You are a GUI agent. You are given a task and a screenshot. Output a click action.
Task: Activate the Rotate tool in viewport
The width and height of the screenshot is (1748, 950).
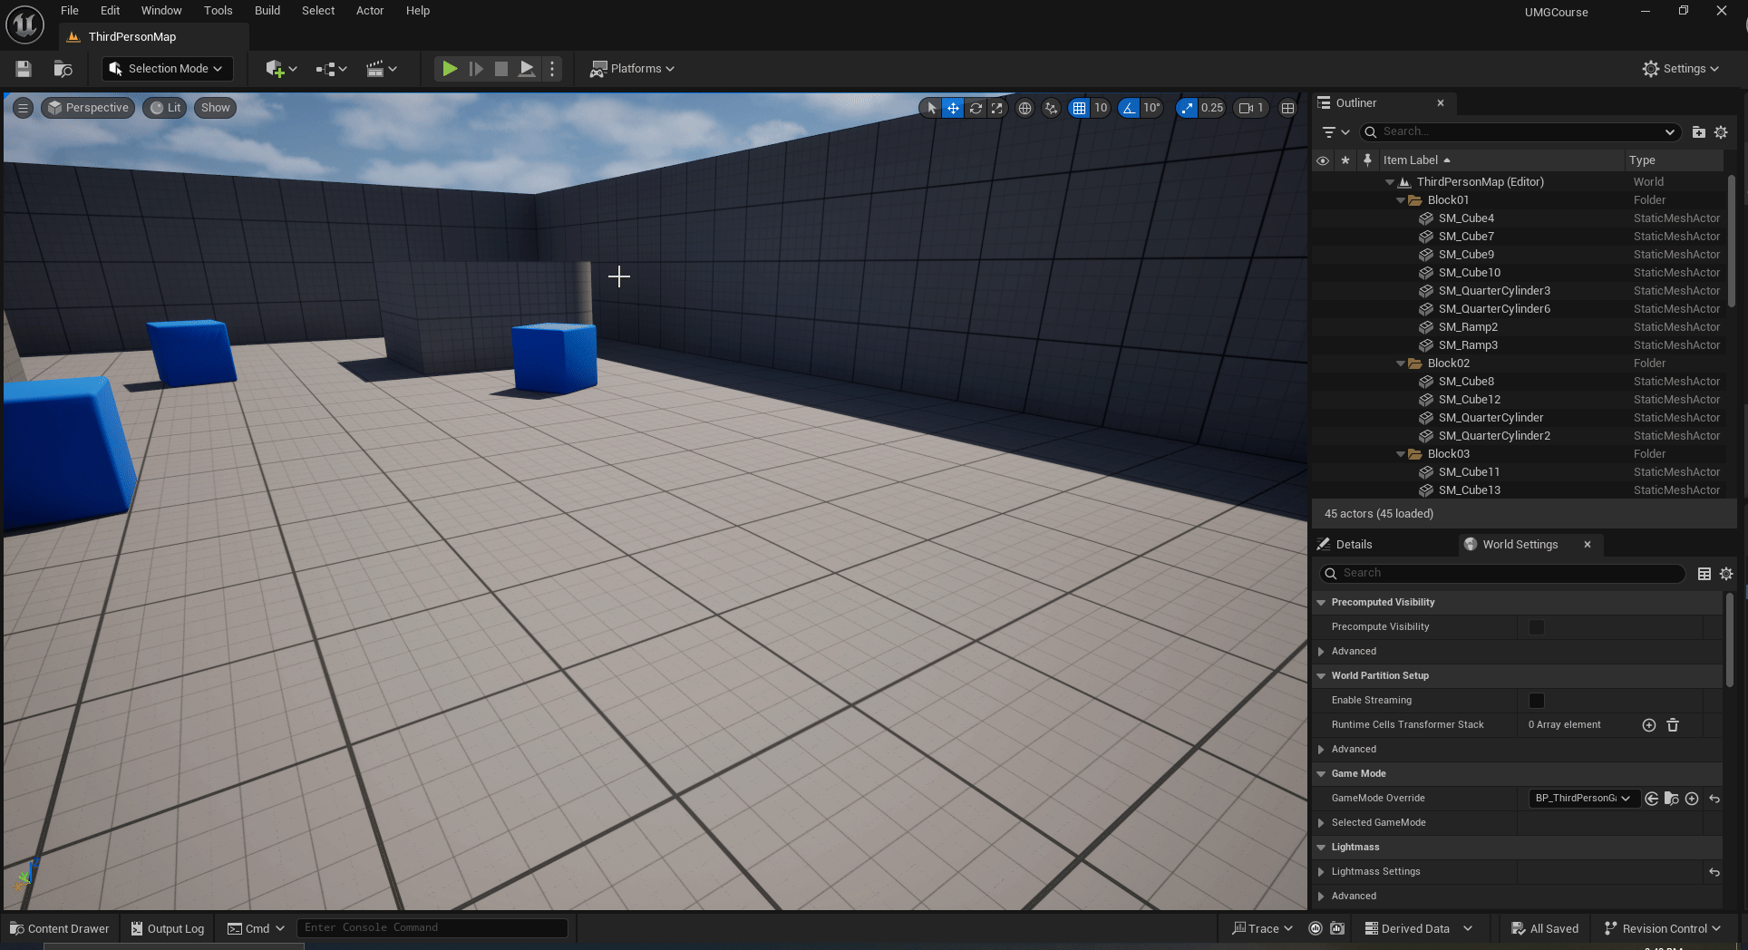tap(976, 108)
